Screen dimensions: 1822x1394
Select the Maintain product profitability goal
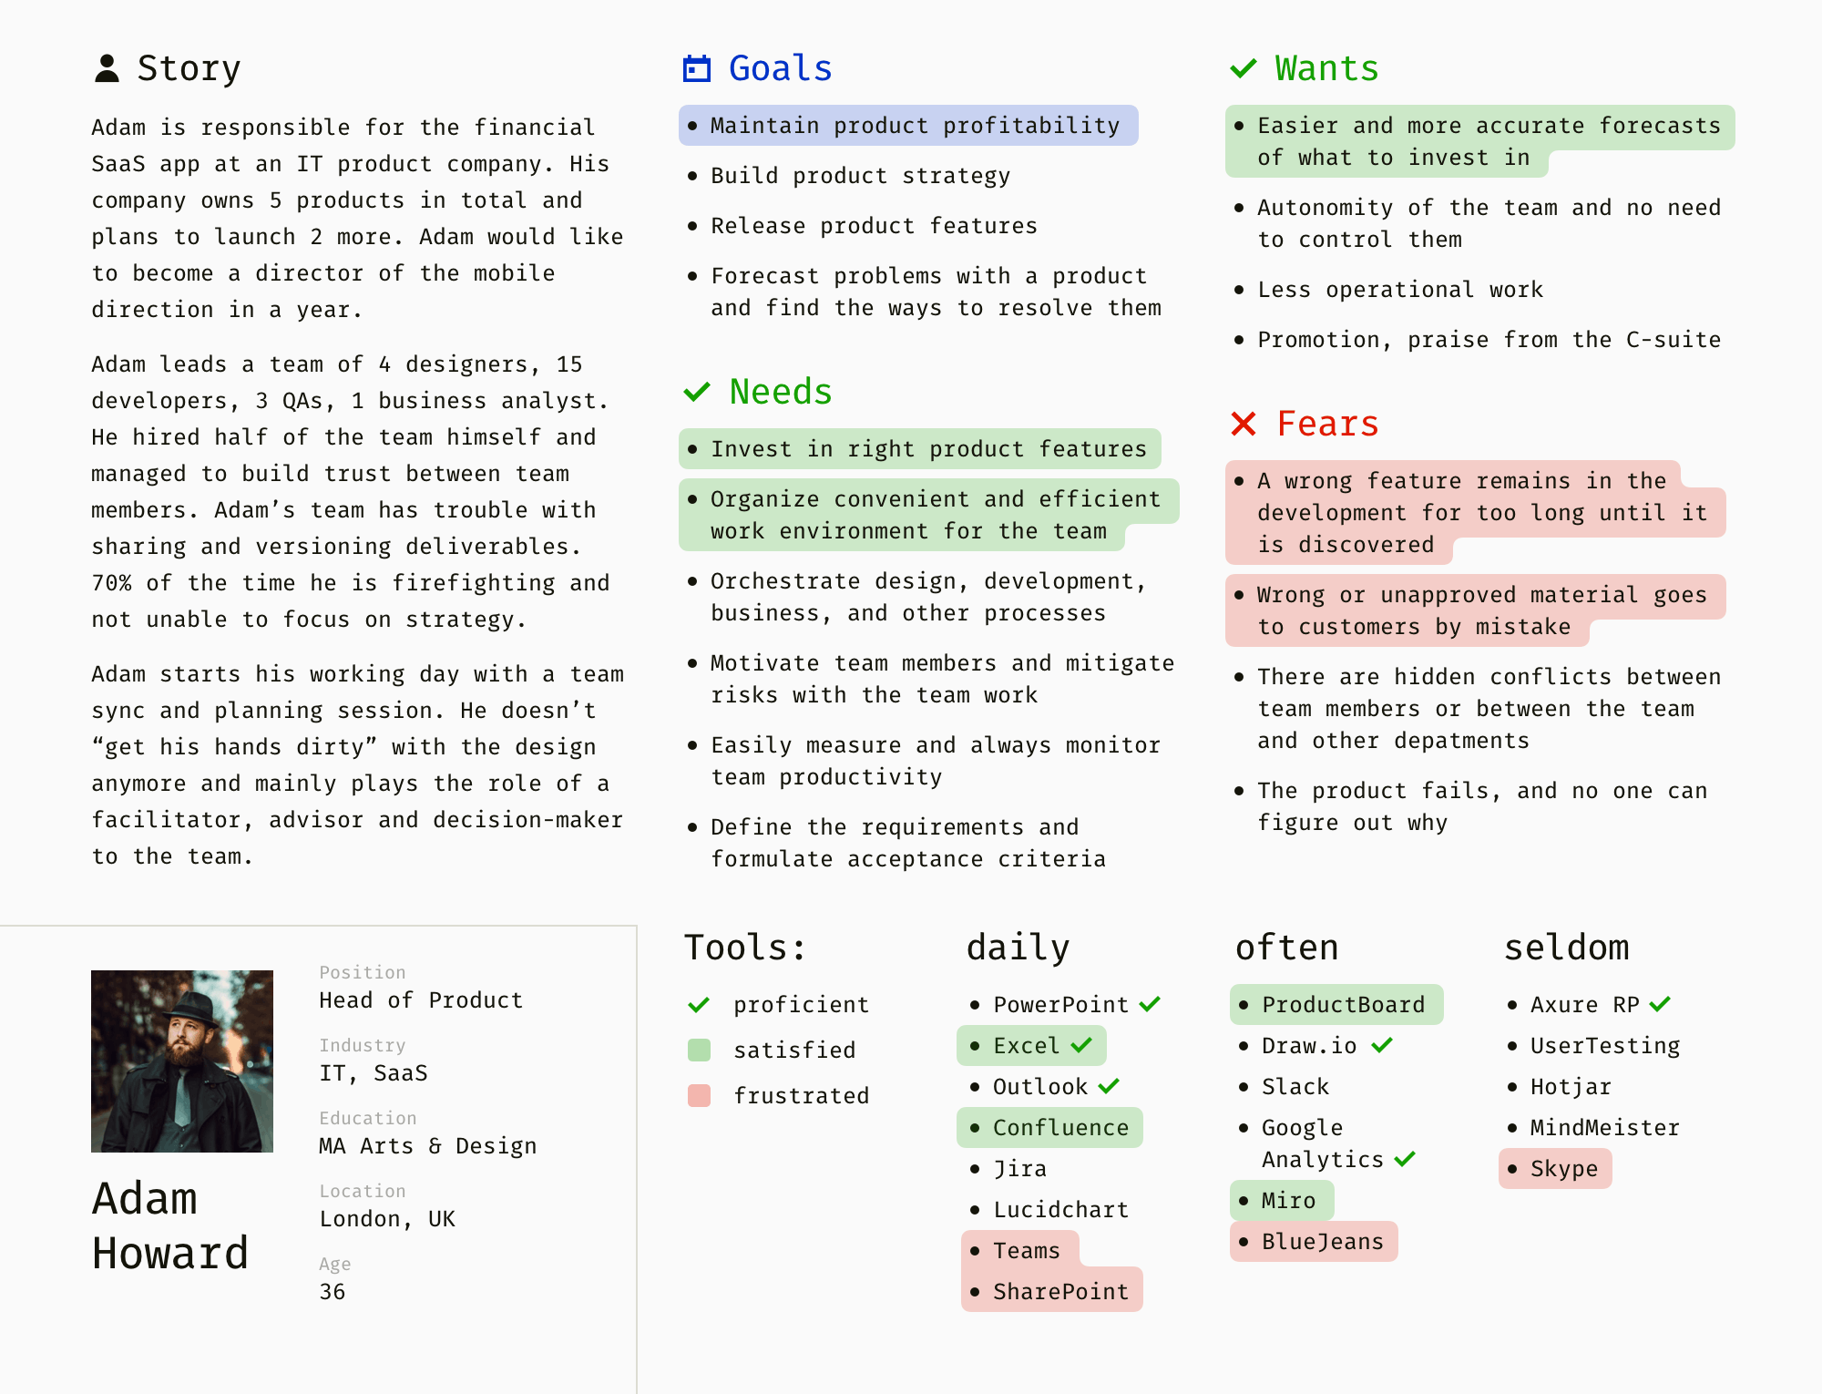pyautogui.click(x=908, y=125)
